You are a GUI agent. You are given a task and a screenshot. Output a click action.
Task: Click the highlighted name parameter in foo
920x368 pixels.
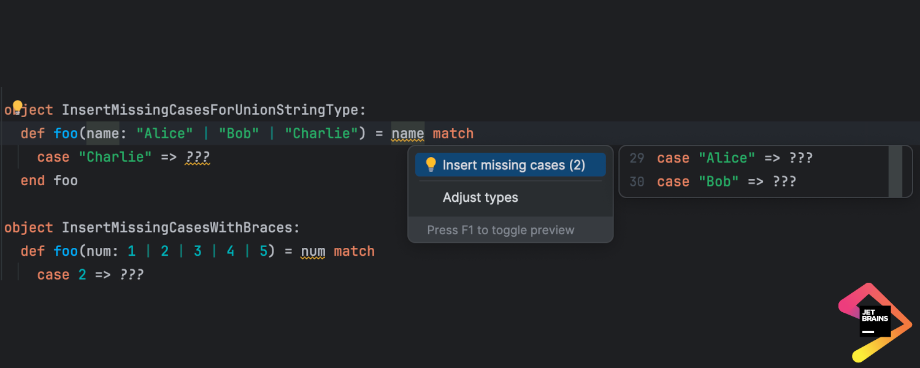(102, 134)
